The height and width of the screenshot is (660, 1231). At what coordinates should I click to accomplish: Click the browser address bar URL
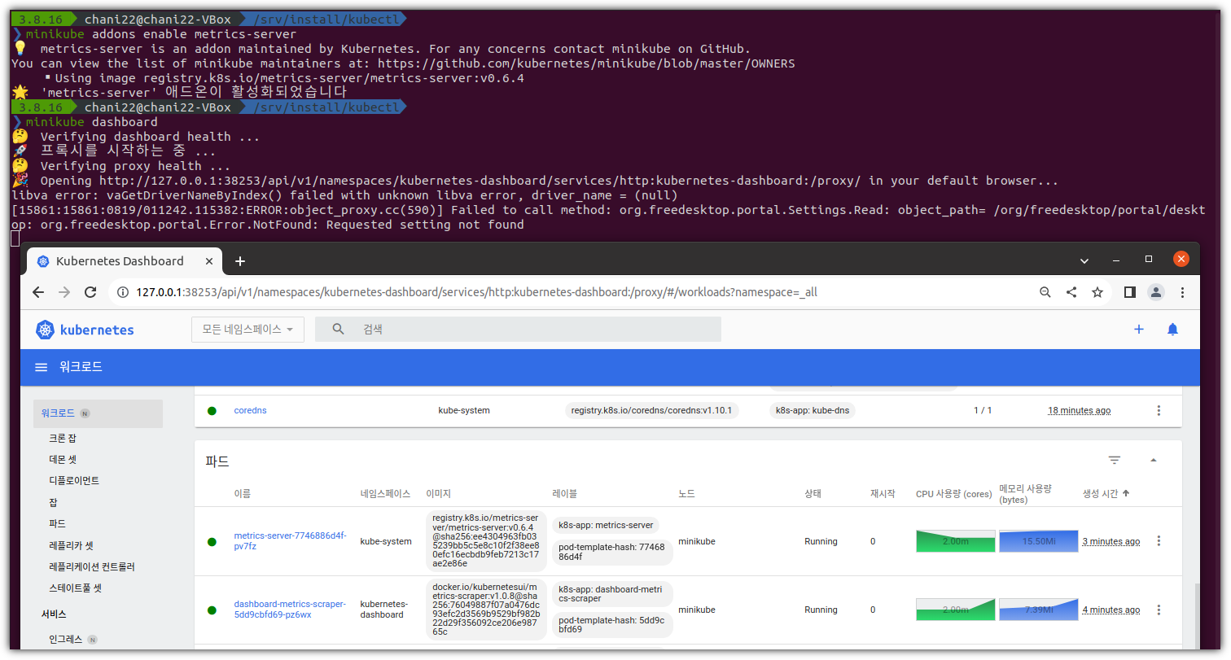(x=476, y=292)
